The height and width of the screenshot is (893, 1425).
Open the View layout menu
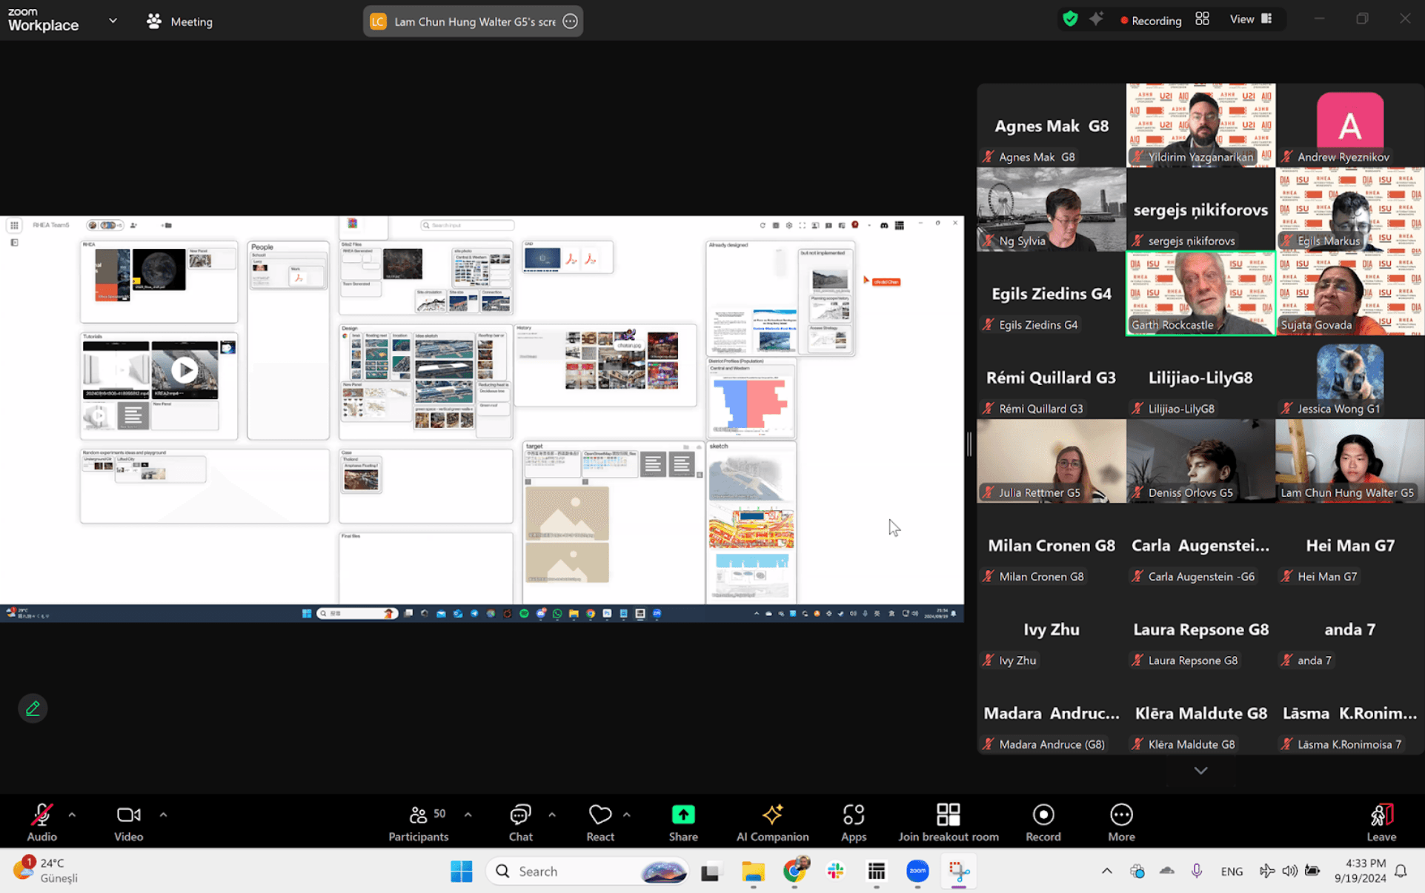point(1251,19)
